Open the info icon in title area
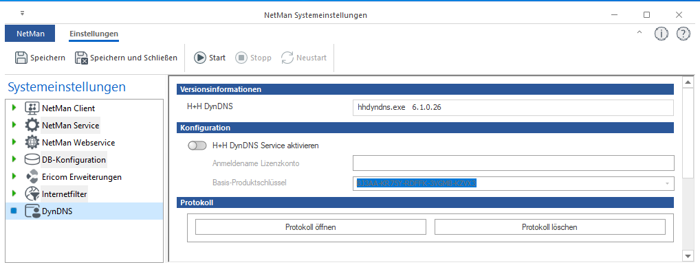 (x=661, y=34)
